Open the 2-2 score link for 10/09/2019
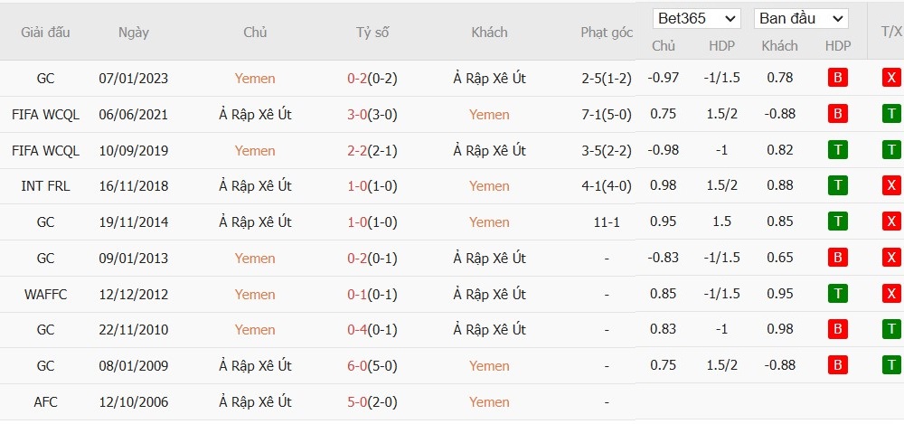Screen dimensions: 904x424 coord(357,151)
